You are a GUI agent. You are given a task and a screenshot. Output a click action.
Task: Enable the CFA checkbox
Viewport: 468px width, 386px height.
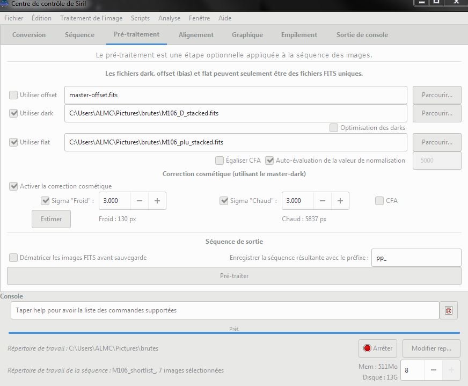click(379, 201)
